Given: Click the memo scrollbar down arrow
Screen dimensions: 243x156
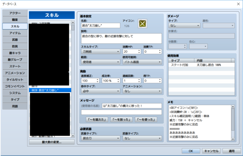Looking at the screenshot, I should [233, 139].
